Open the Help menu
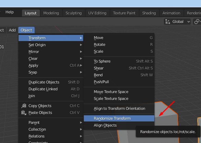 pos(10,12)
